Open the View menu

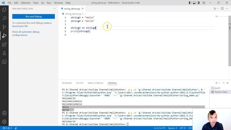tap(36, 3)
